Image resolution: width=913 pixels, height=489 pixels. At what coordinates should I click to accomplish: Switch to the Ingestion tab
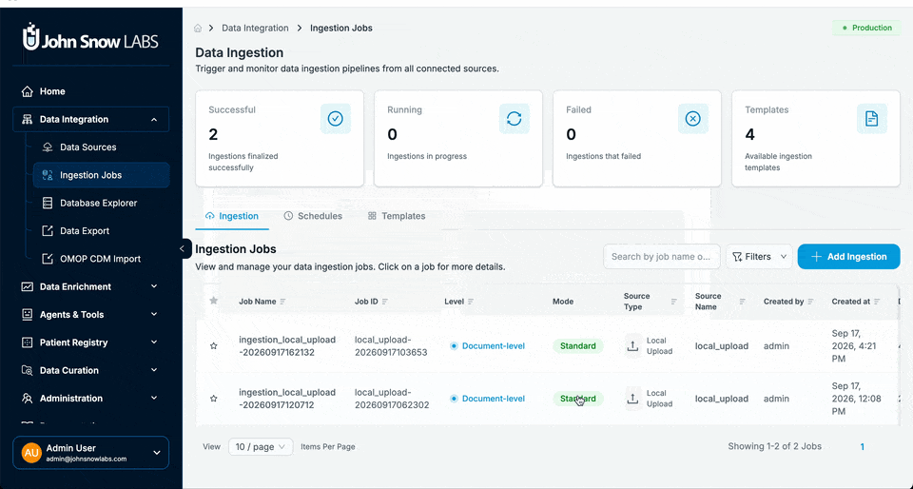(x=232, y=216)
